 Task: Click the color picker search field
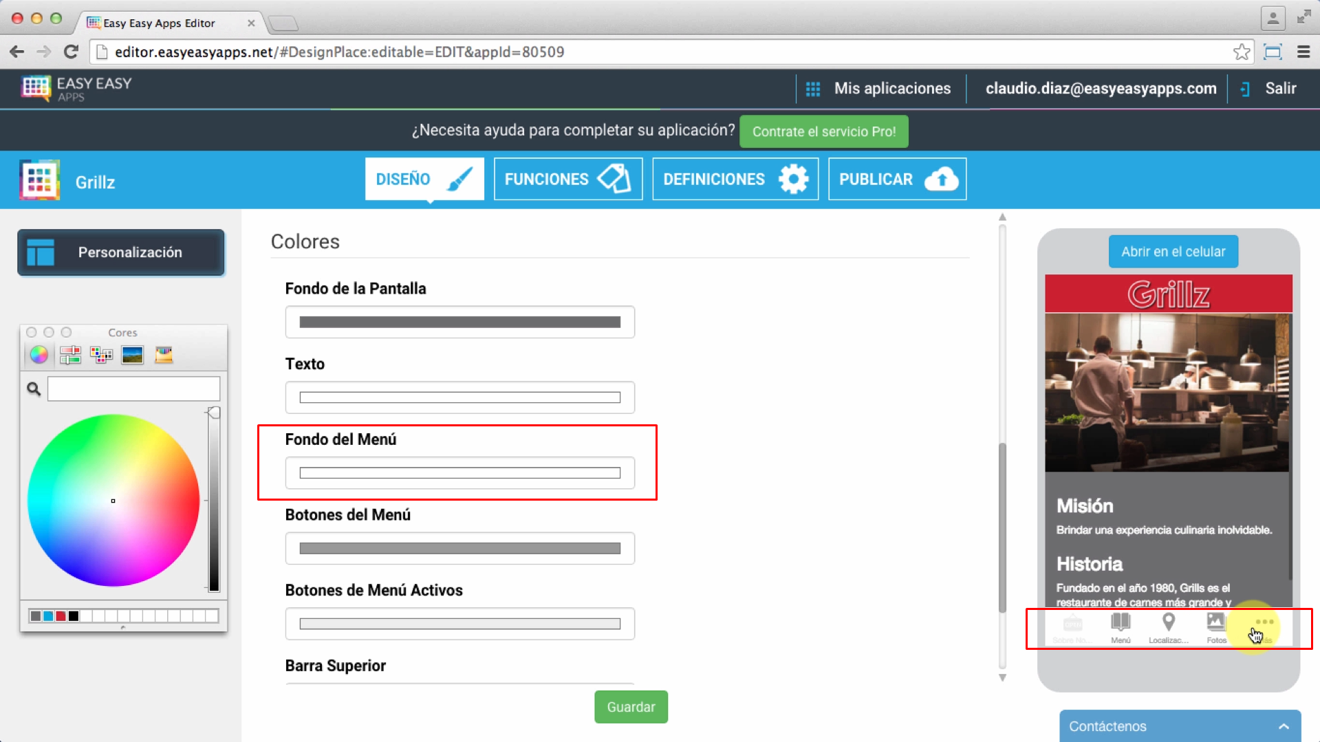tap(133, 389)
